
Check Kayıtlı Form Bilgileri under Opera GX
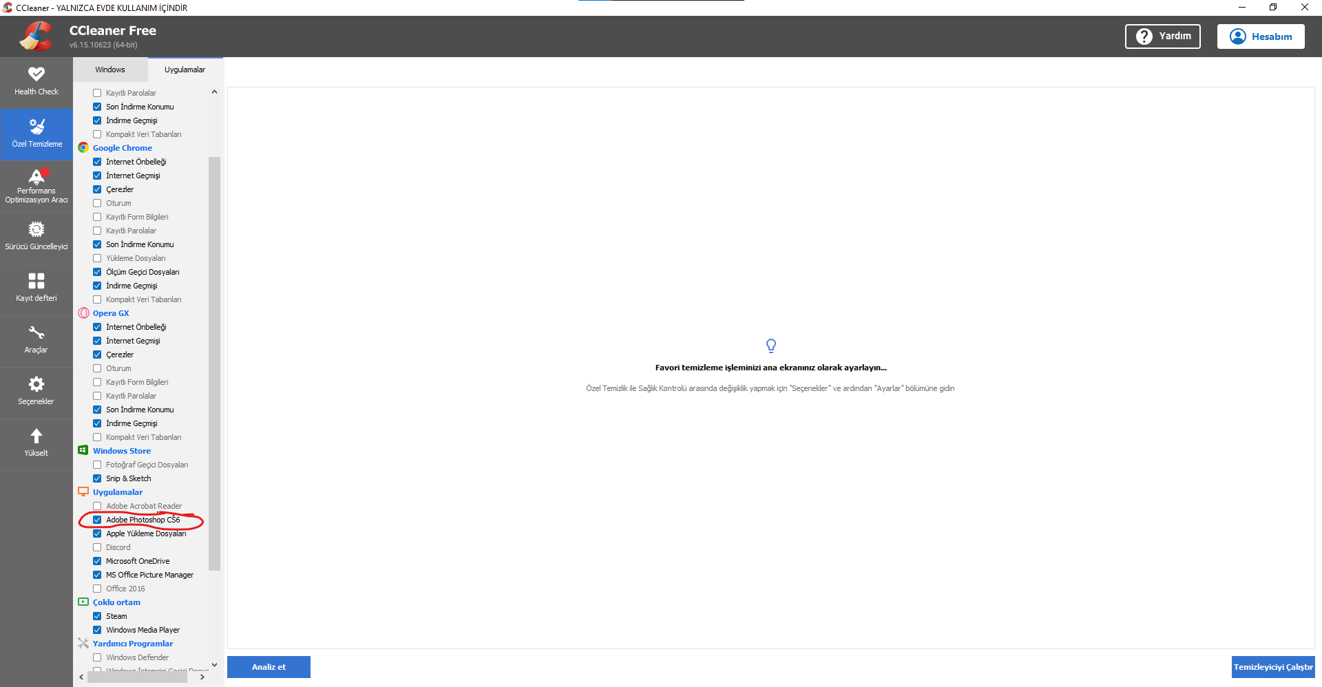97,382
